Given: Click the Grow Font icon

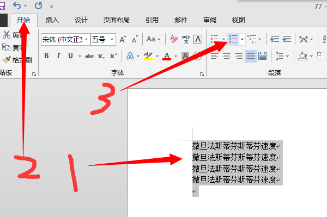Looking at the screenshot, I should pos(123,39).
